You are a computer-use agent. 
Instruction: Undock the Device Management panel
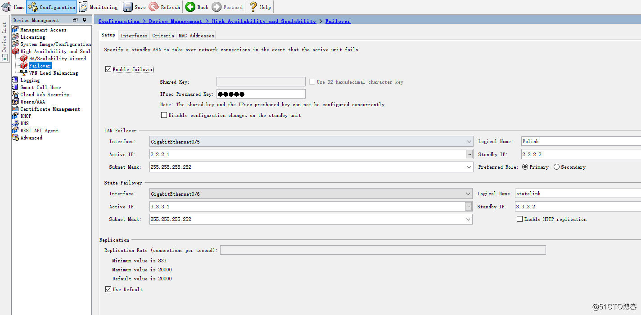coord(75,20)
